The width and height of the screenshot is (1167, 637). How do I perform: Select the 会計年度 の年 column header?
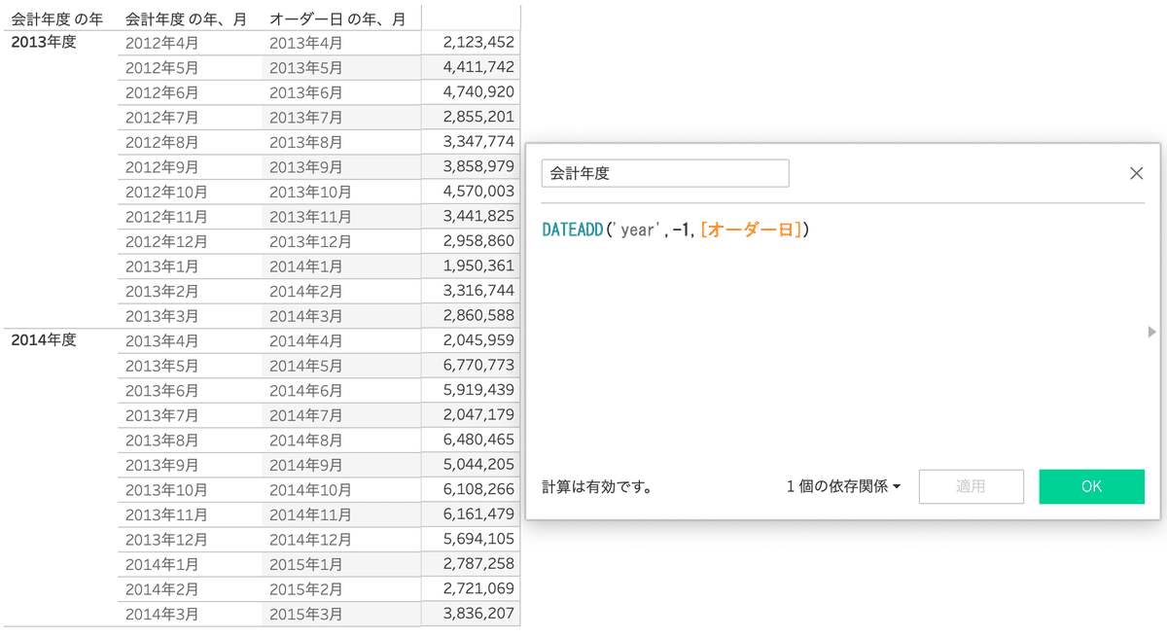[57, 18]
